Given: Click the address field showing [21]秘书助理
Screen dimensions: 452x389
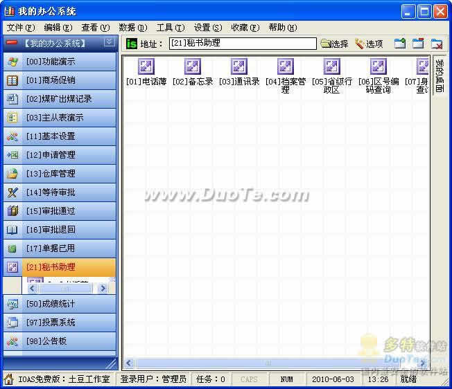Looking at the screenshot, I should [x=243, y=44].
